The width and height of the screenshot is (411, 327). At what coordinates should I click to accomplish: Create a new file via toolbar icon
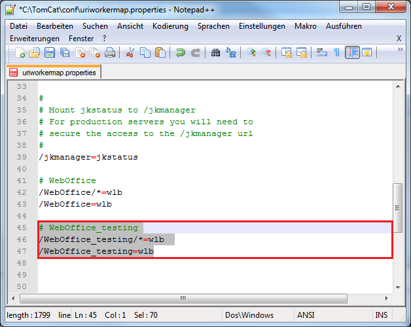pyautogui.click(x=20, y=52)
